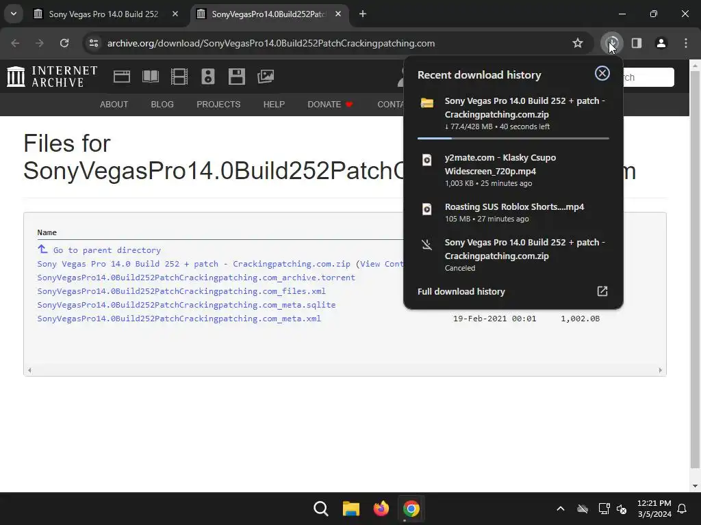The image size is (701, 525).
Task: Open the ABOUT menu item
Action: pos(114,105)
